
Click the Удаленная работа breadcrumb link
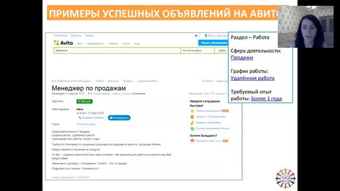(x=148, y=81)
